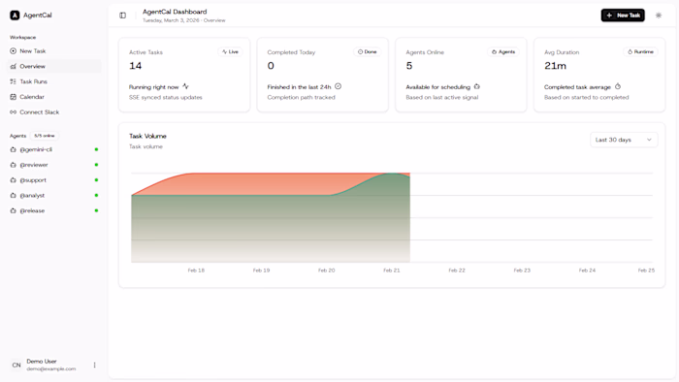Click the Calendar sidebar icon
The image size is (679, 382).
(x=13, y=97)
